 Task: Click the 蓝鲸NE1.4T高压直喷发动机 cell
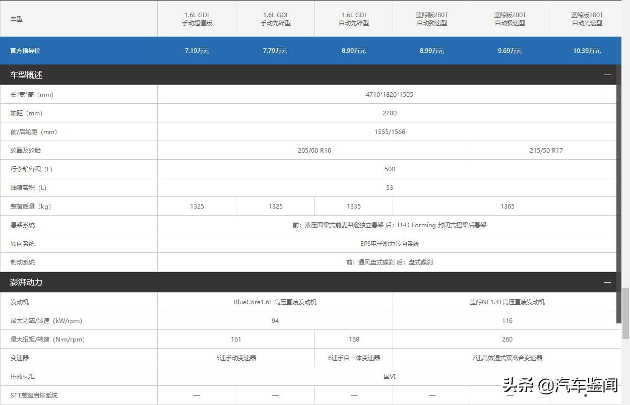507,302
